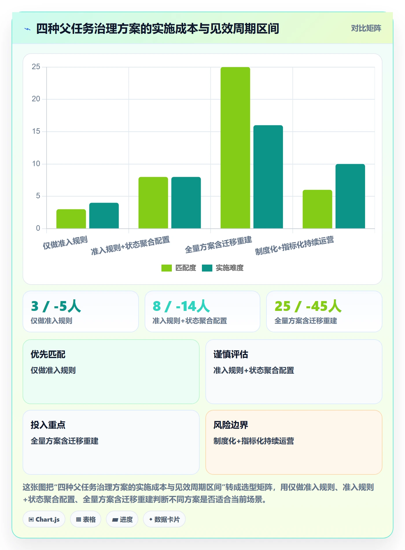The width and height of the screenshot is (405, 550).
Task: Click the 实施难度 legend label
Action: pos(230,268)
